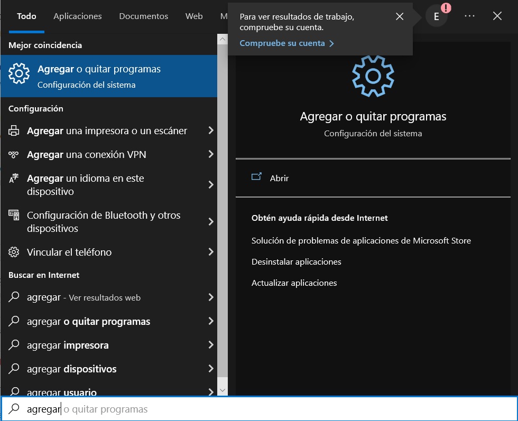Viewport: 518px width, 421px height.
Task: Click the printer icon beside Agregar una impresora
Action: point(14,131)
